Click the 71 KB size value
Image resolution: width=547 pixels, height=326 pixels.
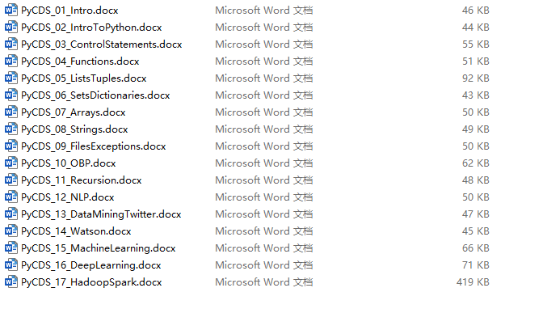click(475, 265)
